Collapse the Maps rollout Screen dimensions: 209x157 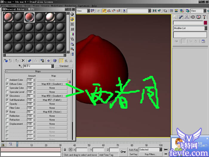tap(38, 71)
